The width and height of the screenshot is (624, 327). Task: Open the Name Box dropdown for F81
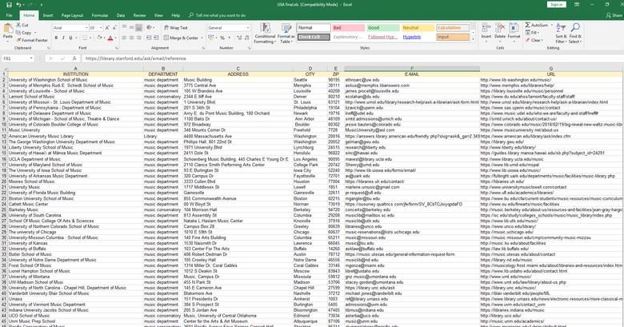(31, 58)
